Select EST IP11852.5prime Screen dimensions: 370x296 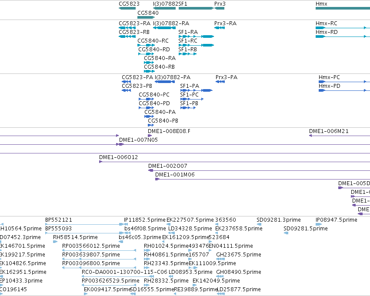click(145, 220)
